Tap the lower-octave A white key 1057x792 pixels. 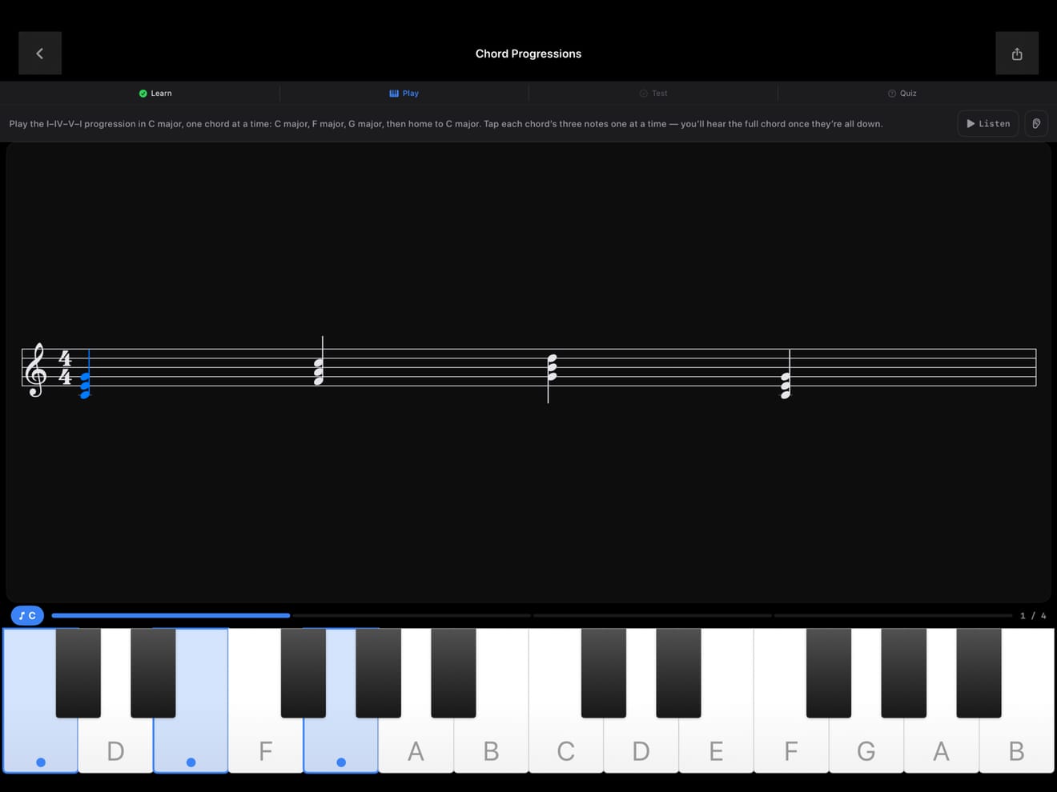click(416, 744)
